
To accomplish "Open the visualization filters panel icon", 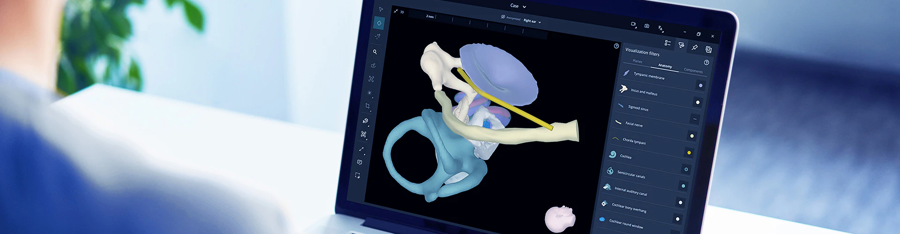I will tap(682, 45).
